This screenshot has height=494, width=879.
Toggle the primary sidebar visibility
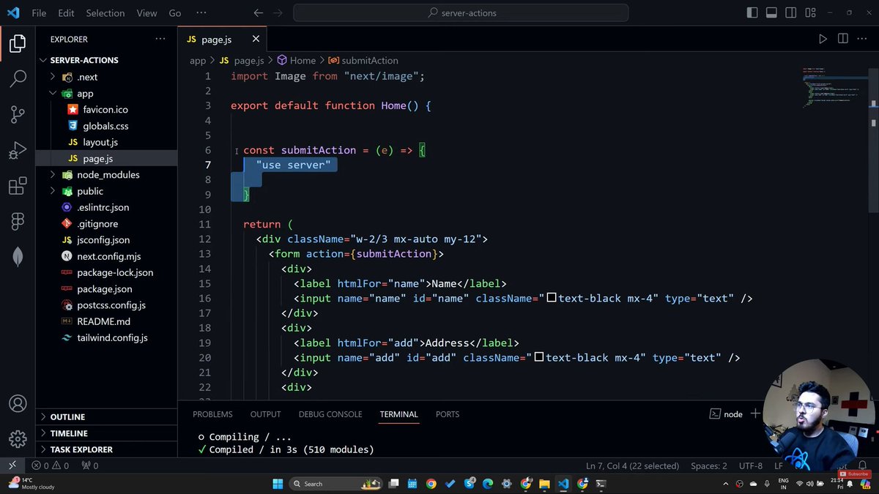click(752, 12)
